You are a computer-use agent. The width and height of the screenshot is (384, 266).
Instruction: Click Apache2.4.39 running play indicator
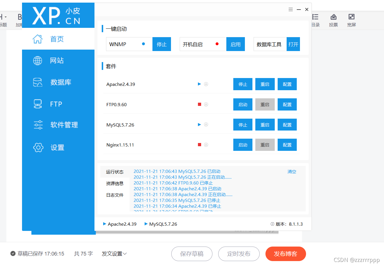[199, 84]
